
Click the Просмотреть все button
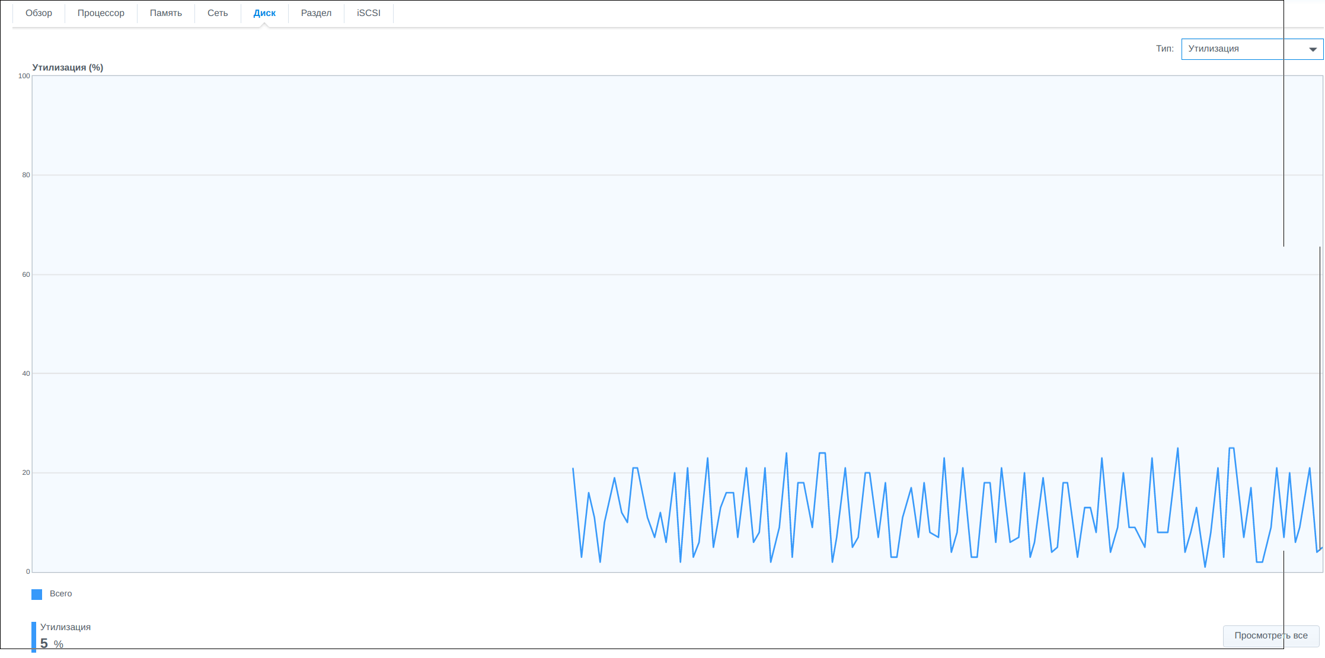tap(1271, 635)
